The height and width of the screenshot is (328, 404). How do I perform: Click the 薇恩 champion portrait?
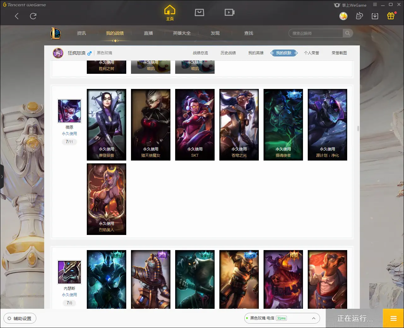pos(69,111)
